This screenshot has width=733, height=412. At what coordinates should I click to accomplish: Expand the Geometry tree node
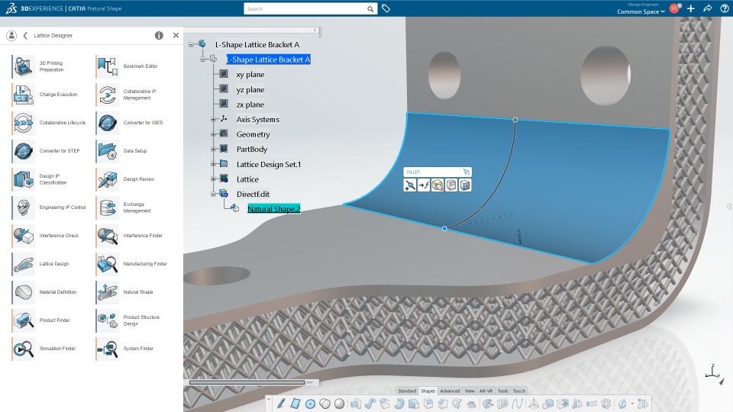213,134
